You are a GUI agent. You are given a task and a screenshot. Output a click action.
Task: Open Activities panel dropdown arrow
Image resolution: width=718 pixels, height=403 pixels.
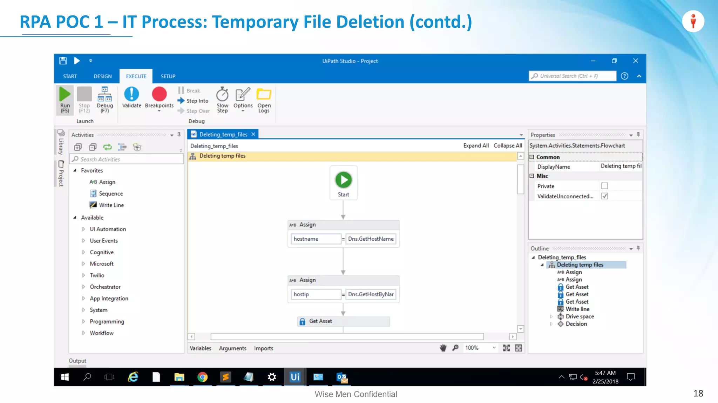pos(172,135)
